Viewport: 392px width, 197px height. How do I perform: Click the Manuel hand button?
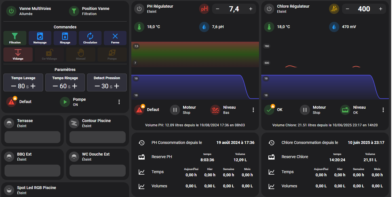(81, 55)
